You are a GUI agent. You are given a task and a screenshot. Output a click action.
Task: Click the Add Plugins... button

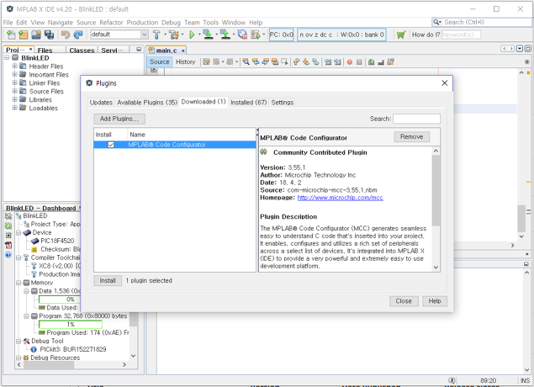point(119,119)
